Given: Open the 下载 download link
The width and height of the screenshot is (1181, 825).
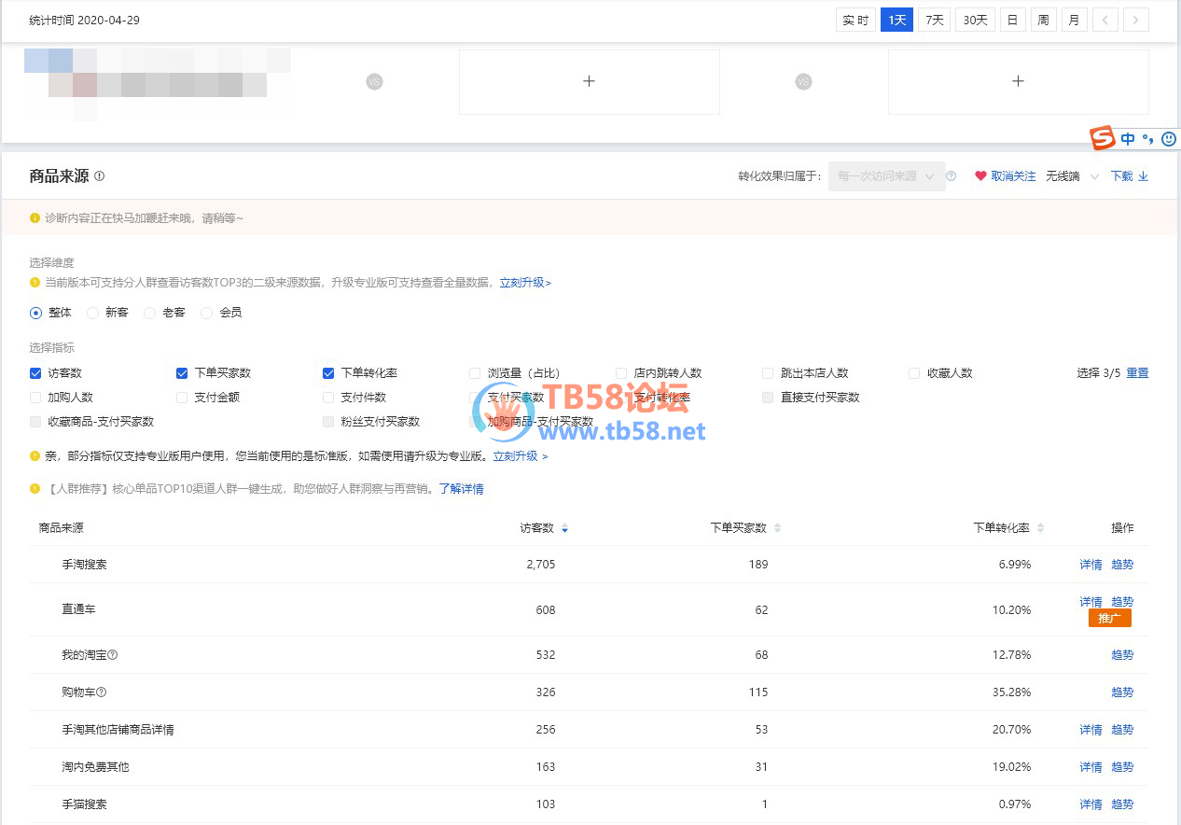Looking at the screenshot, I should tap(1129, 176).
